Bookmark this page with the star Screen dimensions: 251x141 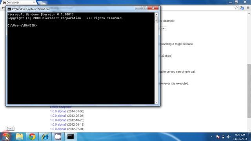coord(236,8)
